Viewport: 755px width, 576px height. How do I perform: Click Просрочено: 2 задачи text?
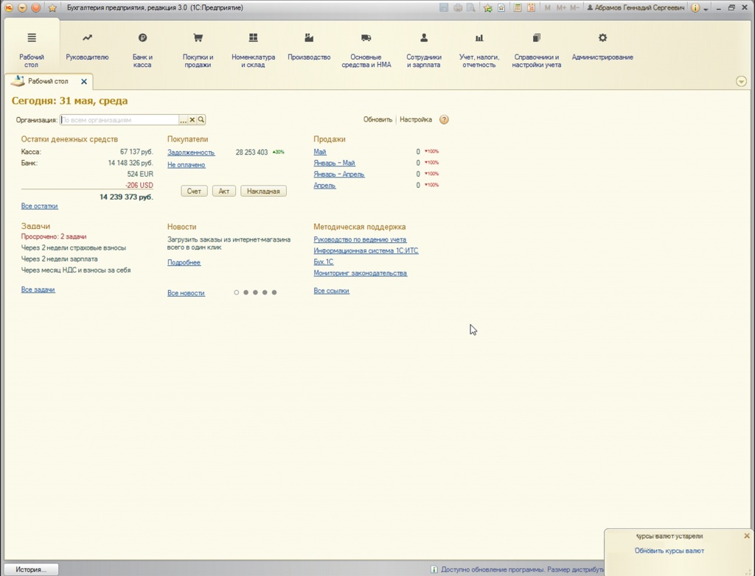54,236
